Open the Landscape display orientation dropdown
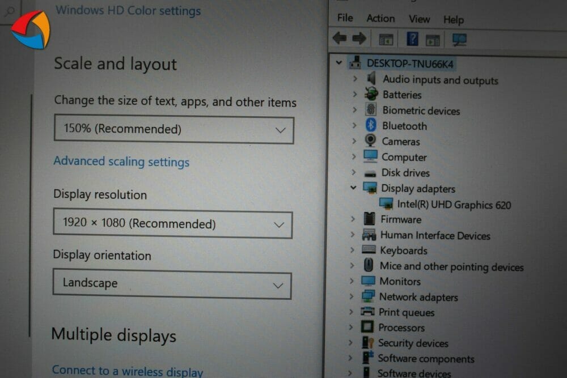567x378 pixels. click(172, 284)
